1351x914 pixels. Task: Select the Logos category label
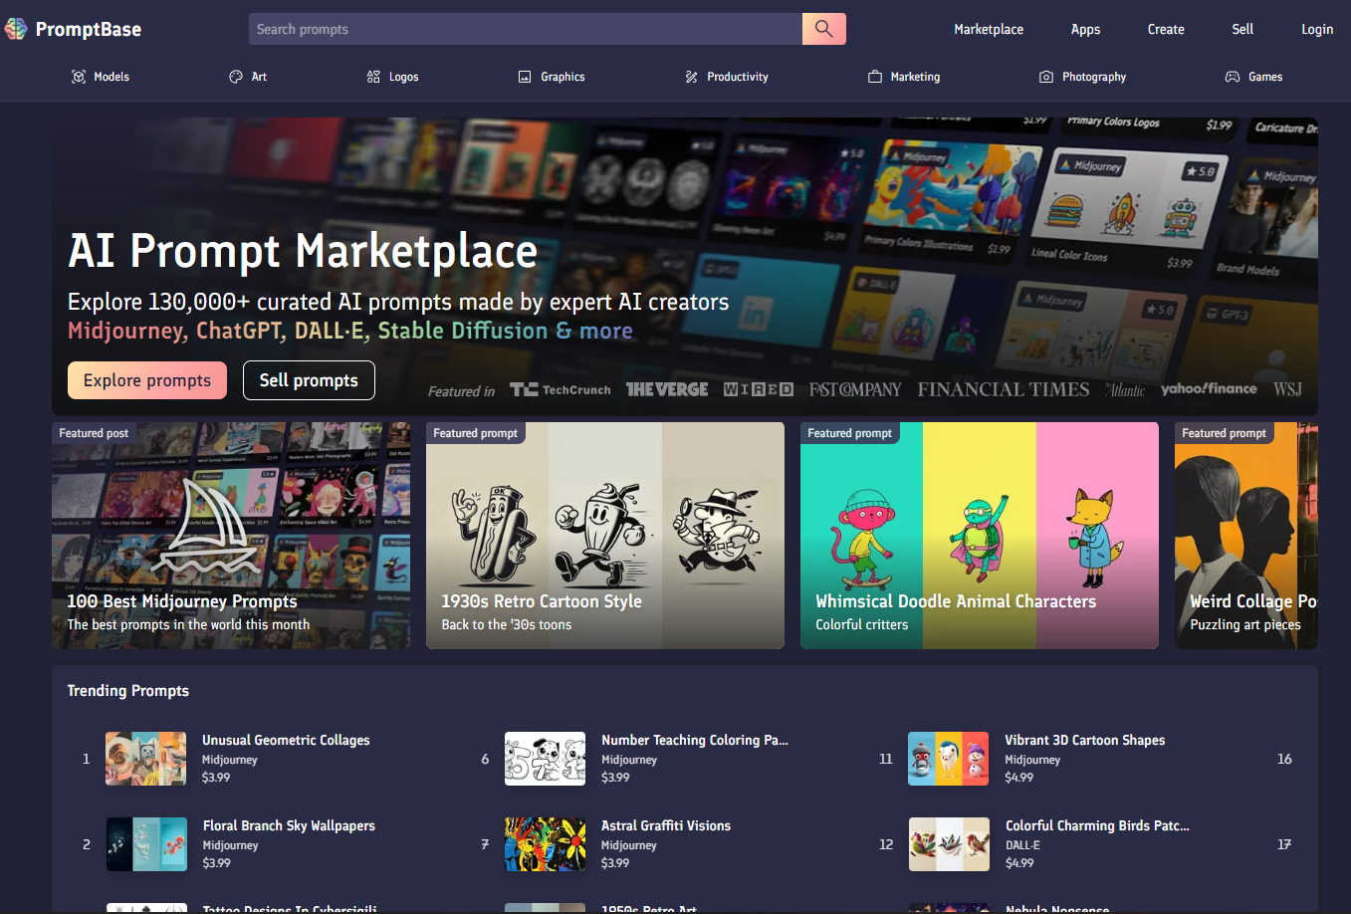coord(403,77)
